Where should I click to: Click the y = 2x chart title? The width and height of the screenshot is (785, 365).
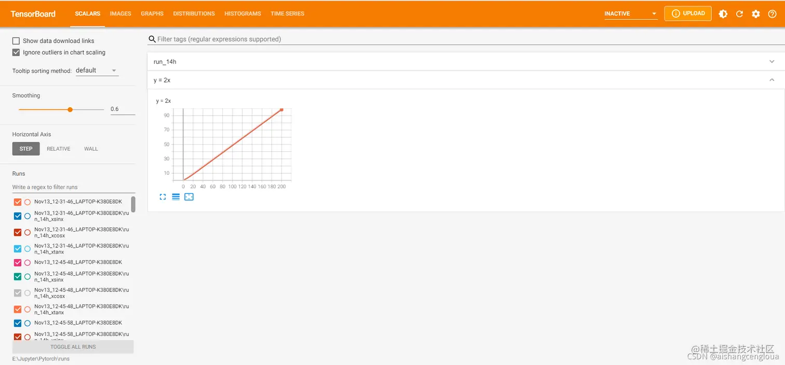tap(164, 101)
